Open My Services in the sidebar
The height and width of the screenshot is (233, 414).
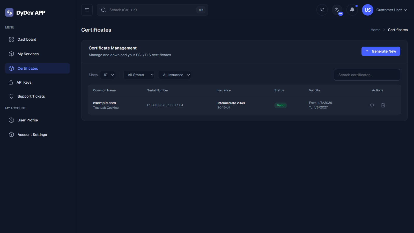tap(28, 54)
